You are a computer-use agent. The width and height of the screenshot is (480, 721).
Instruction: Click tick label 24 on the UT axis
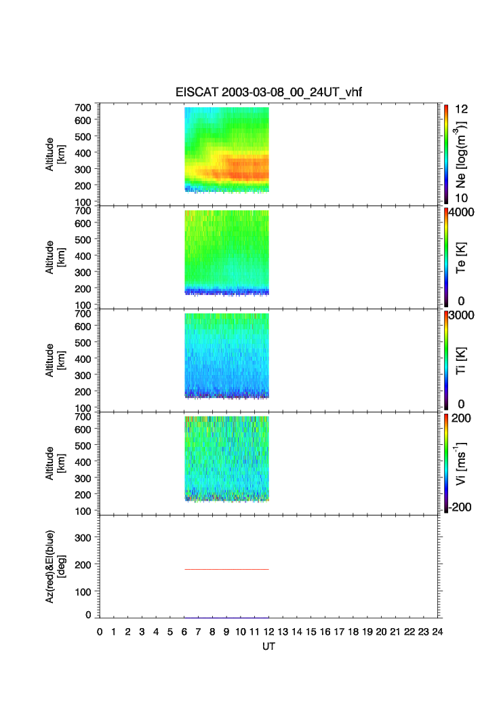[x=437, y=631]
